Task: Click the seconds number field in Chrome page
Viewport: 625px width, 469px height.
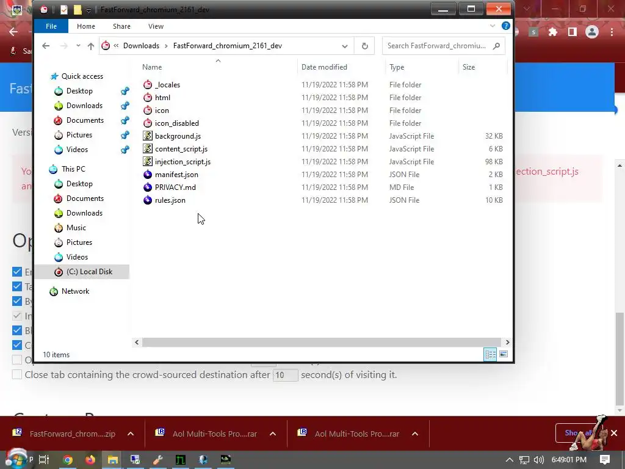Action: coord(285,375)
